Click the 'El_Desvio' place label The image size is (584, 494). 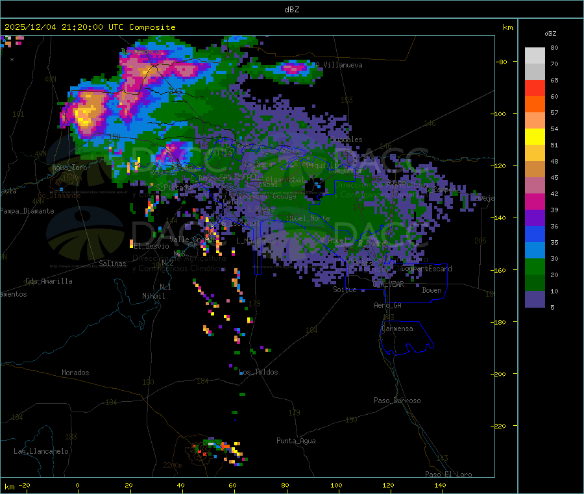[152, 246]
